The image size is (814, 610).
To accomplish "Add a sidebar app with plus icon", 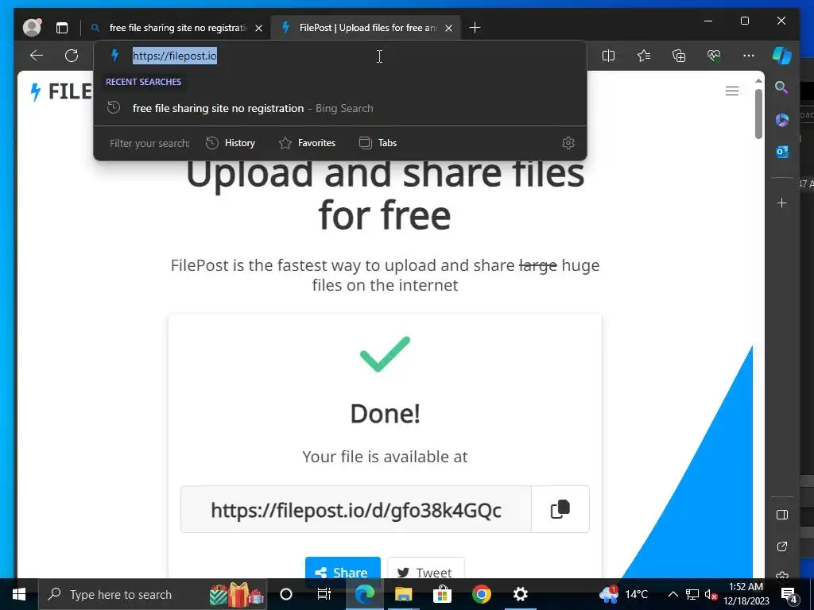I will click(782, 203).
